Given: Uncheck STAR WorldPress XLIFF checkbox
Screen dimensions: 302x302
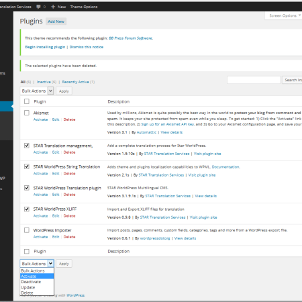Looking at the screenshot, I should [x=27, y=209].
